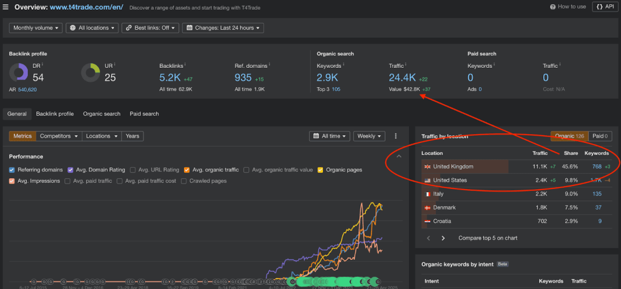Toggle Avg. organic traffic checkbox

click(x=187, y=170)
